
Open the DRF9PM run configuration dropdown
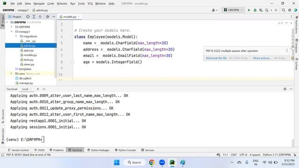[233, 10]
